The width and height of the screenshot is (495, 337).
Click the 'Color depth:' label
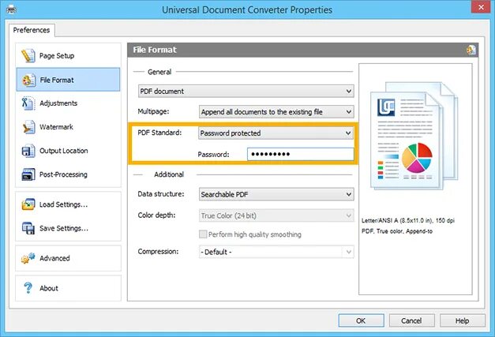[156, 215]
